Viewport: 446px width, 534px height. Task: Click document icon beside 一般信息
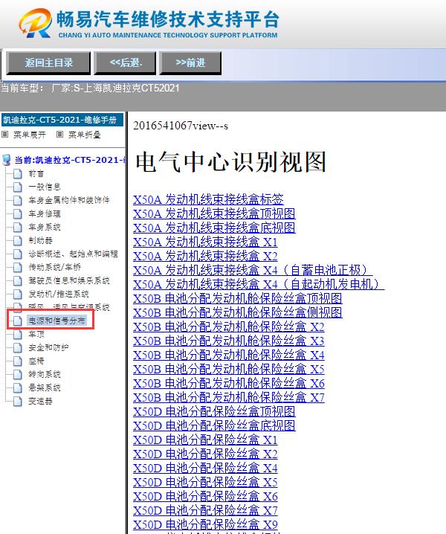tap(17, 187)
